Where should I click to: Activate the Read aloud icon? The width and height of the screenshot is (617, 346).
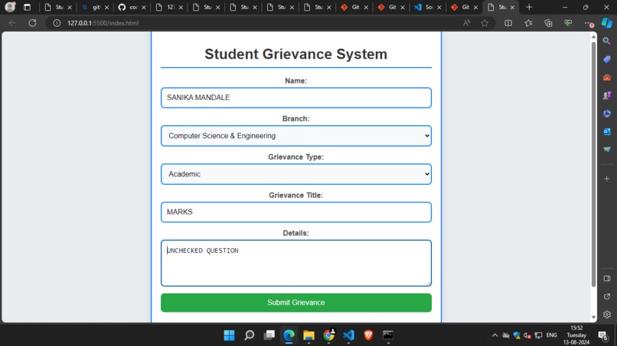tap(466, 23)
